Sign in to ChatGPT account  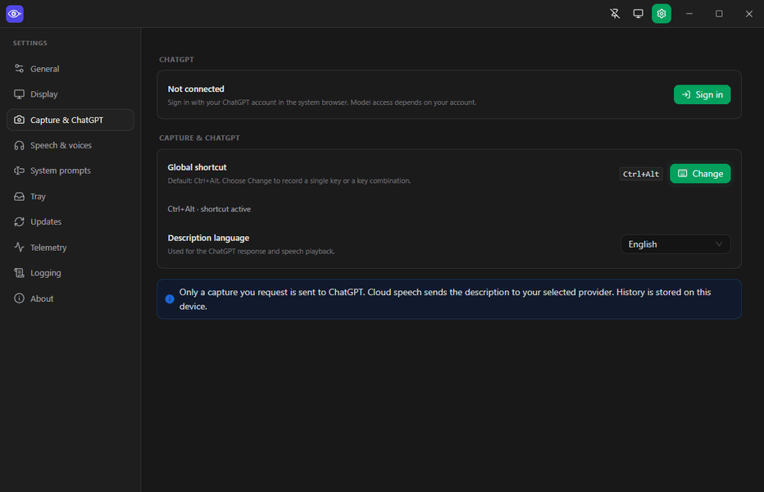click(x=702, y=94)
